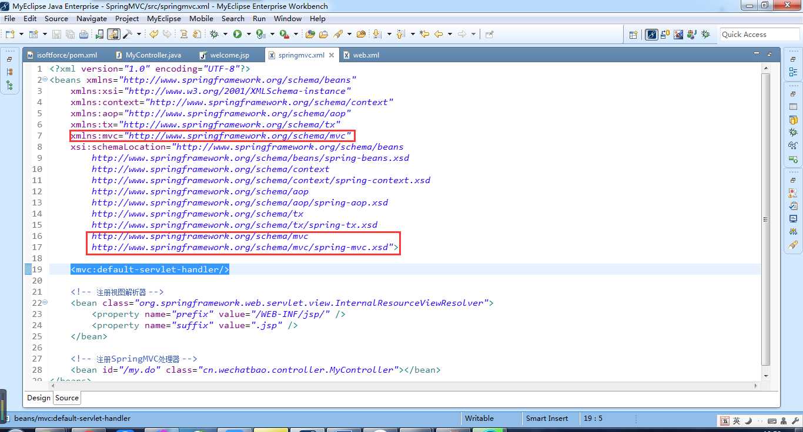Image resolution: width=803 pixels, height=432 pixels.
Task: Open the Window menu
Action: pos(287,18)
